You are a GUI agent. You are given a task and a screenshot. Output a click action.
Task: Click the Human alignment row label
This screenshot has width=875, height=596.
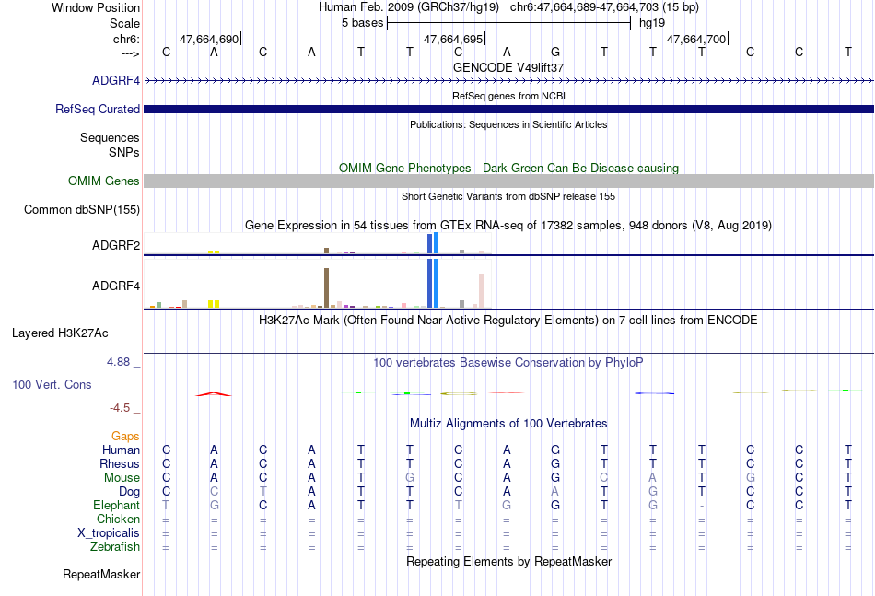[x=121, y=450]
